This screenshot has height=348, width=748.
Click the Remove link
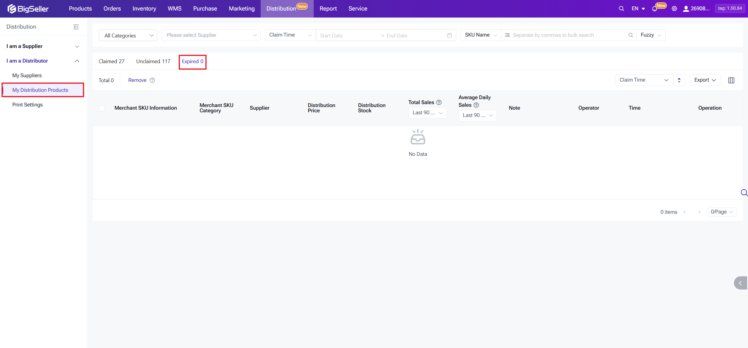coord(137,80)
